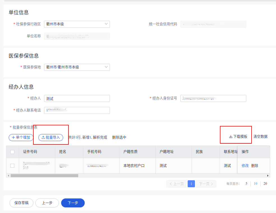This screenshot has height=213, width=276.
Task: Click 修改 to edit the row
Action: tap(245, 166)
